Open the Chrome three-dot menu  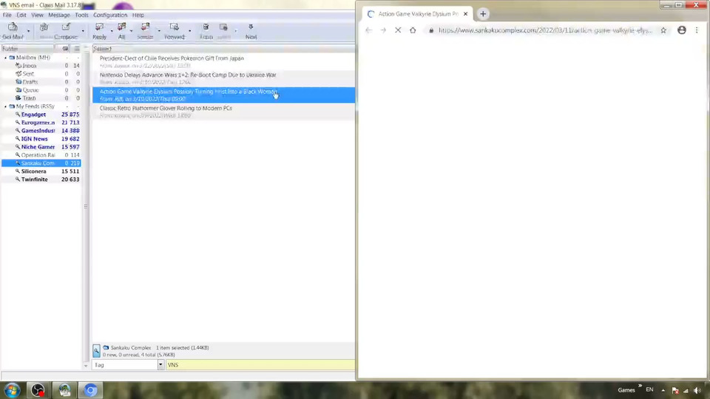pos(697,30)
